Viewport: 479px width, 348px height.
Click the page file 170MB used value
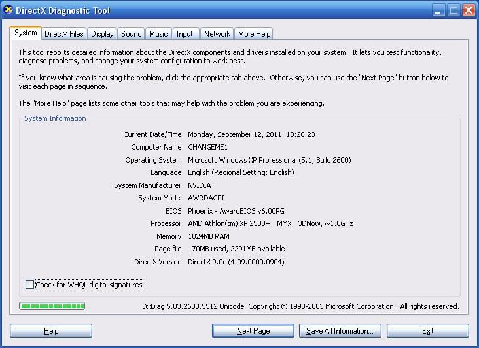(x=207, y=249)
